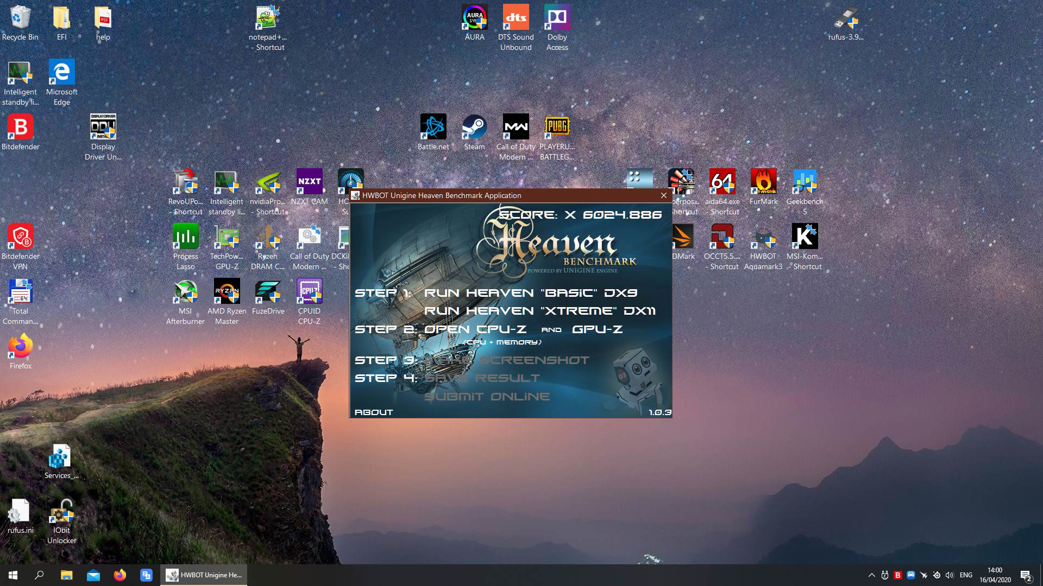
Task: Launch the AURA desktop icon
Action: tap(474, 23)
